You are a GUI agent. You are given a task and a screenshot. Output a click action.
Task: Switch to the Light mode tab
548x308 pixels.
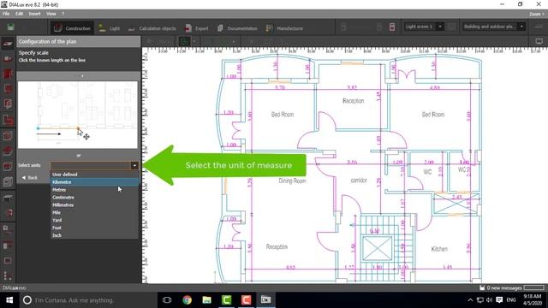pos(109,28)
